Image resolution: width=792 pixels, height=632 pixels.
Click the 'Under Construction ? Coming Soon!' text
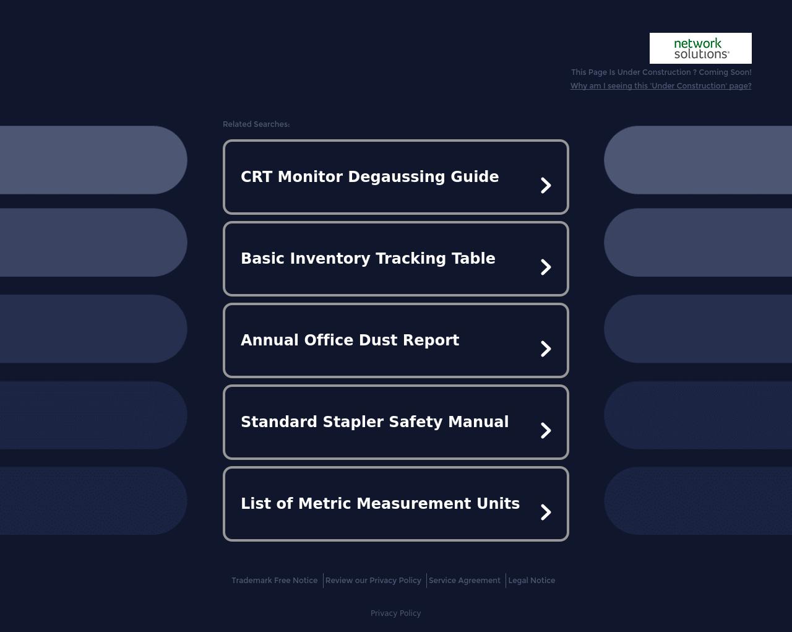point(661,72)
